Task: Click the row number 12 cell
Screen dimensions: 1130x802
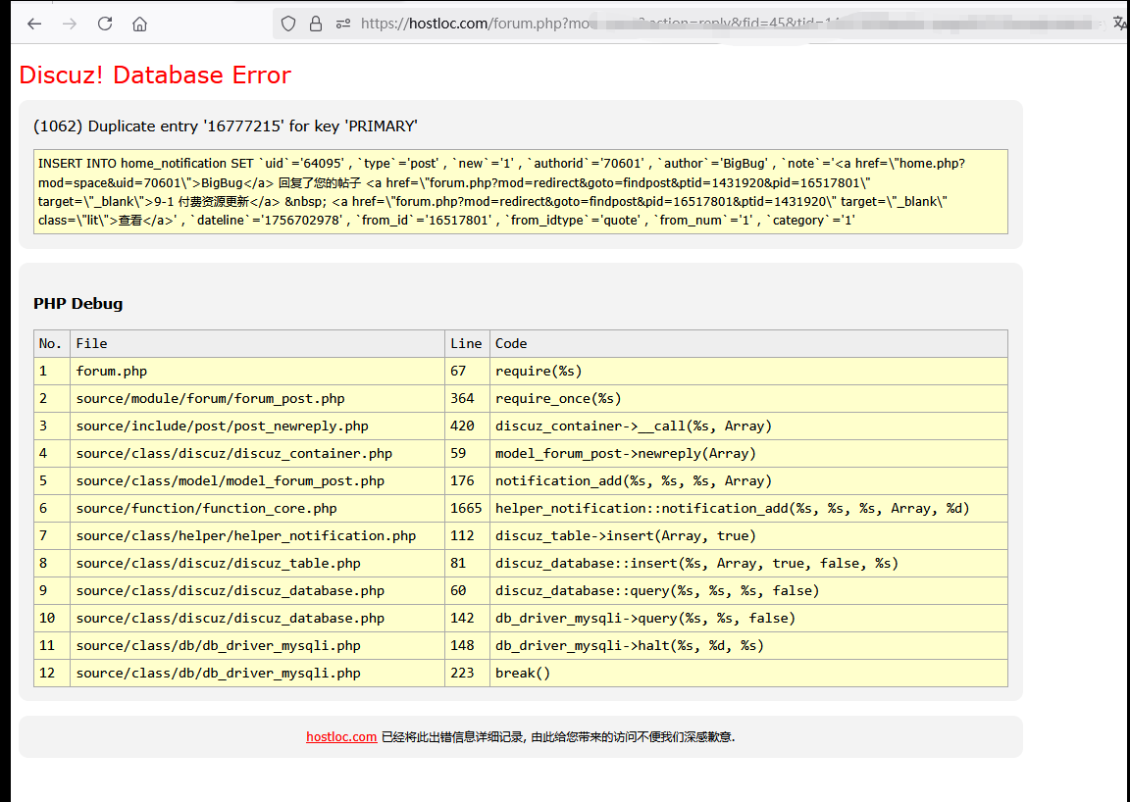Action: click(52, 673)
